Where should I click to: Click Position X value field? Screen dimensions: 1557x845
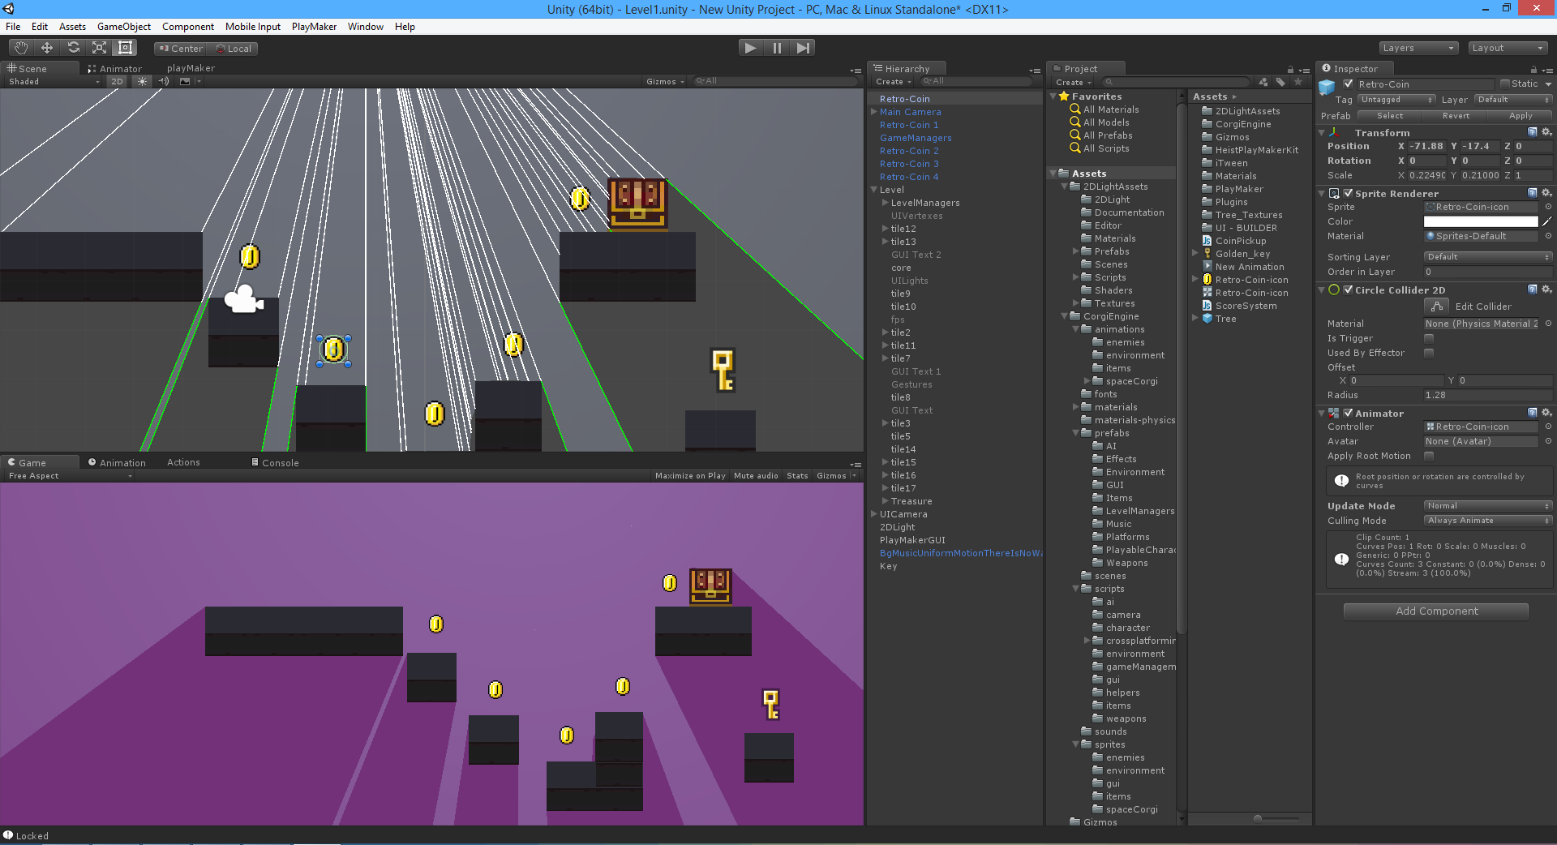1426,147
